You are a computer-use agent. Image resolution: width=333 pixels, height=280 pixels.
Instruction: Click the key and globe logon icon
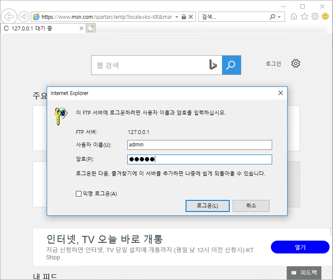[x=61, y=116]
